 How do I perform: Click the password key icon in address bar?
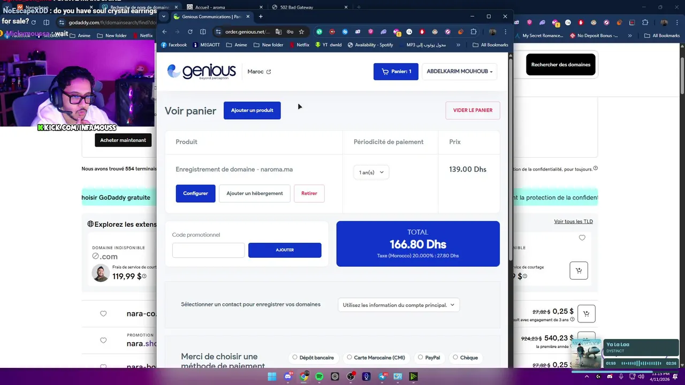coord(290,32)
